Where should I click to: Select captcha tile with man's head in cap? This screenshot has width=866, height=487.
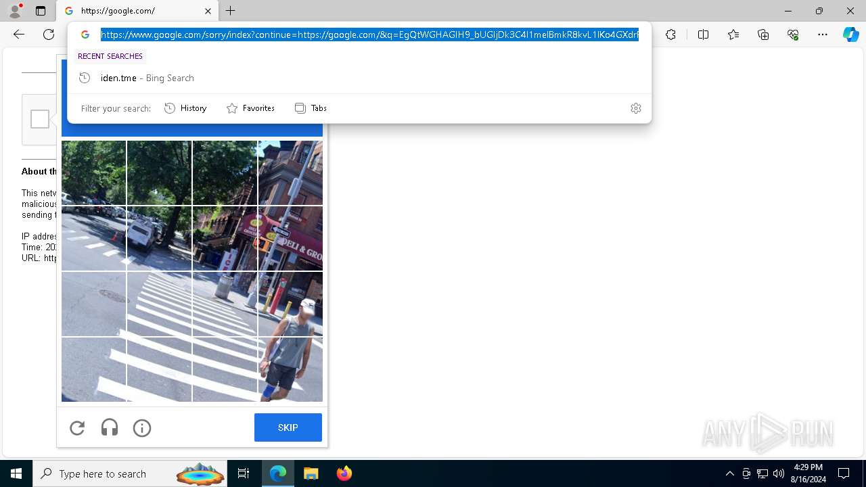290,304
